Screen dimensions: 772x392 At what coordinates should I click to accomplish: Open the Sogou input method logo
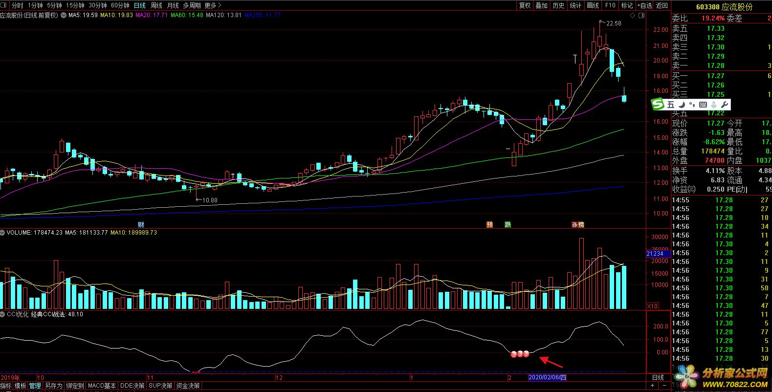point(658,105)
